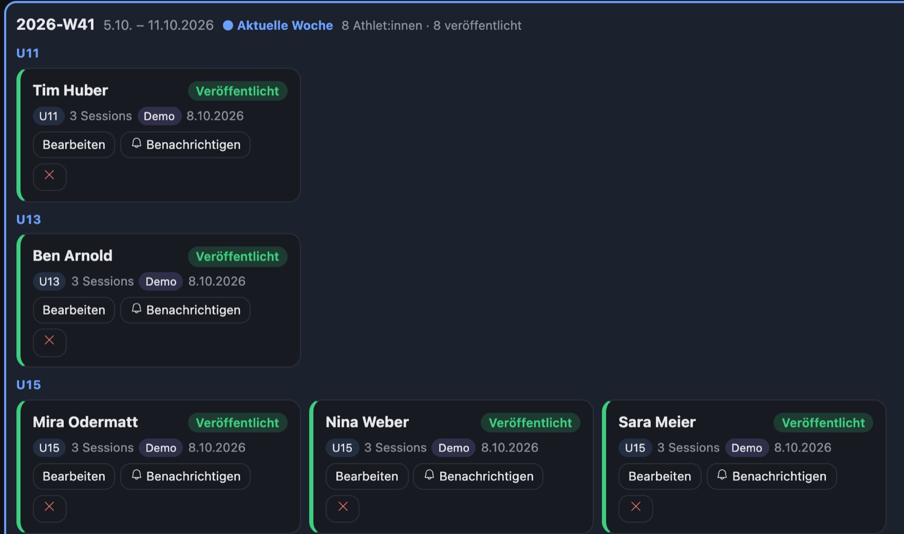Image resolution: width=904 pixels, height=534 pixels.
Task: Click the Demo tag on Tim Huber
Action: click(159, 116)
